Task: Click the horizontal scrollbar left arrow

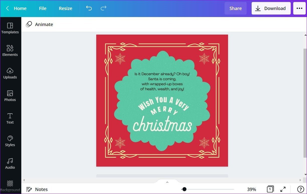Action: click(24, 180)
